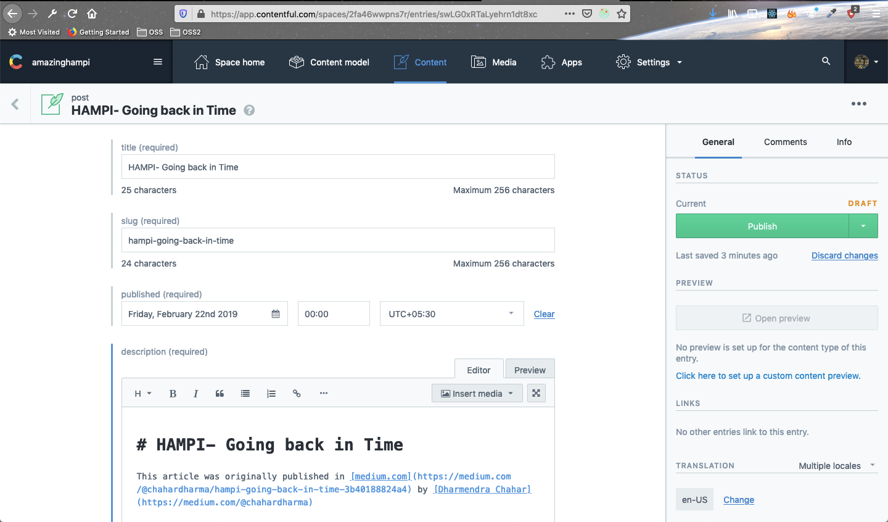Open the Content section
Viewport: 888px width, 522px height.
420,62
